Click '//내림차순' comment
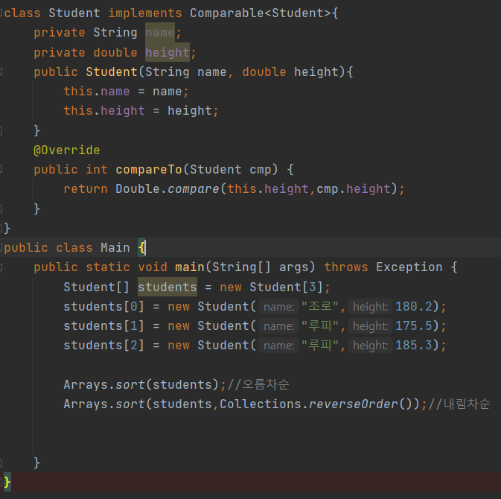501x499 pixels. click(x=459, y=404)
